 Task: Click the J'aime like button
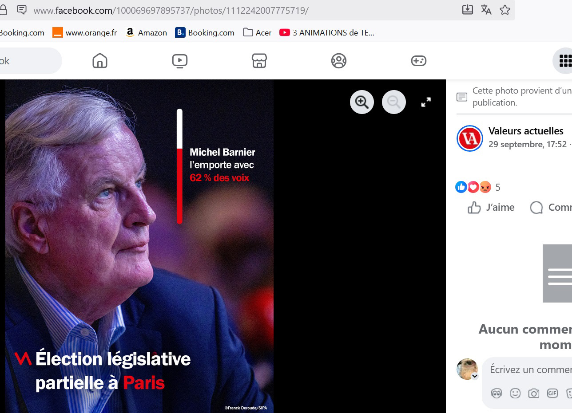[491, 207]
